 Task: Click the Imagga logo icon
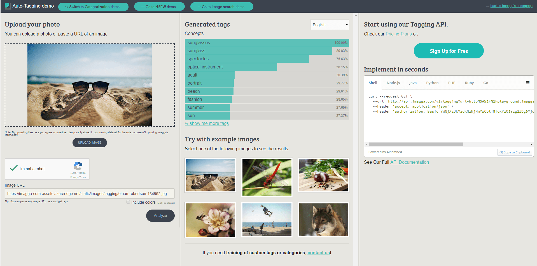(8, 6)
